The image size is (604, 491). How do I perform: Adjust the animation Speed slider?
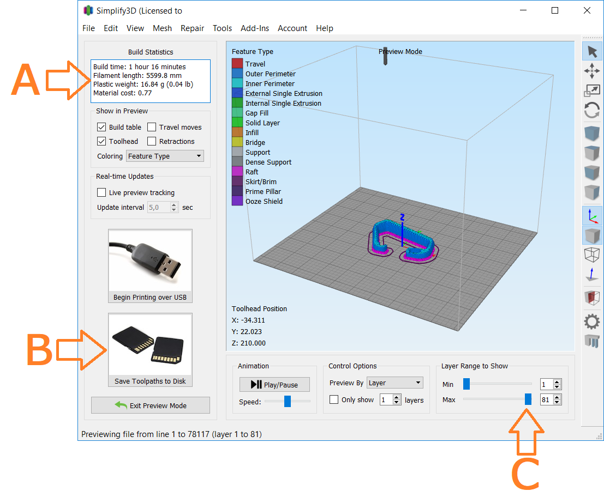(288, 401)
